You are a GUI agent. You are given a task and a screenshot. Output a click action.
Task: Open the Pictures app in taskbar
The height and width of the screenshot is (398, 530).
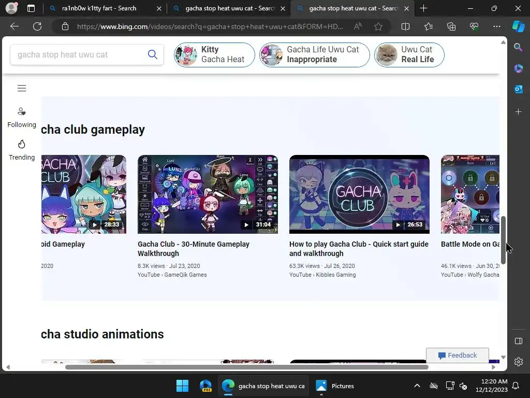point(335,386)
